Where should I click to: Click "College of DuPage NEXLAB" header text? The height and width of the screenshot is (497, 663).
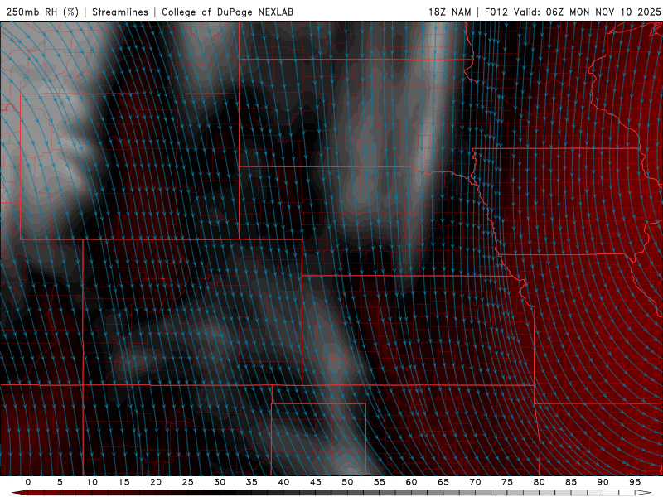[227, 12]
